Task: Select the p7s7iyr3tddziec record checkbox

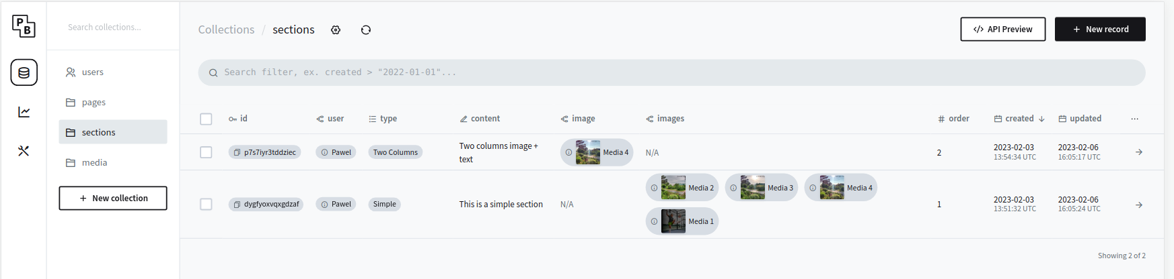Action: tap(206, 152)
